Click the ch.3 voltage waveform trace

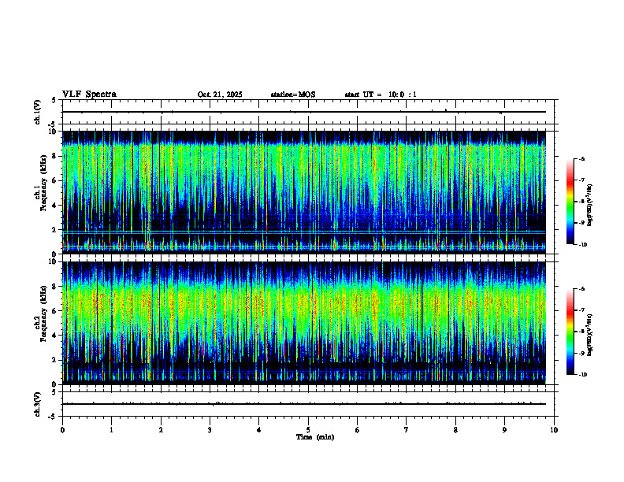click(304, 404)
